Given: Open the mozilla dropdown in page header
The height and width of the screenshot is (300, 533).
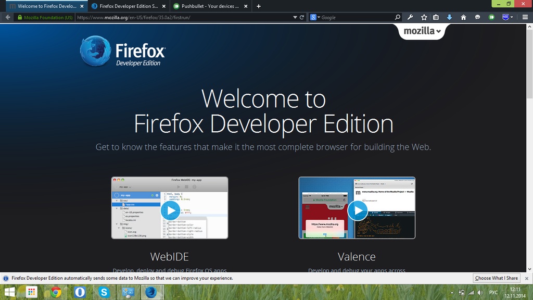Looking at the screenshot, I should pos(422,31).
